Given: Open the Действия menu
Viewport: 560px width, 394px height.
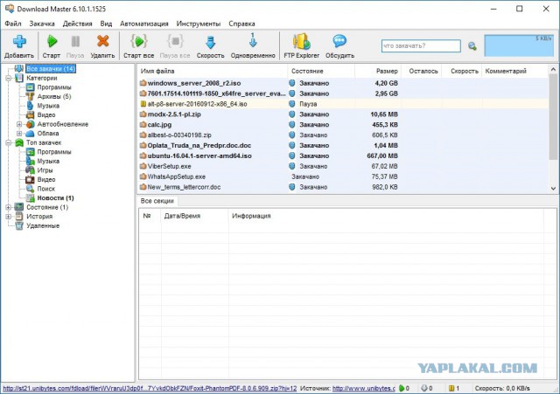Looking at the screenshot, I should [78, 24].
